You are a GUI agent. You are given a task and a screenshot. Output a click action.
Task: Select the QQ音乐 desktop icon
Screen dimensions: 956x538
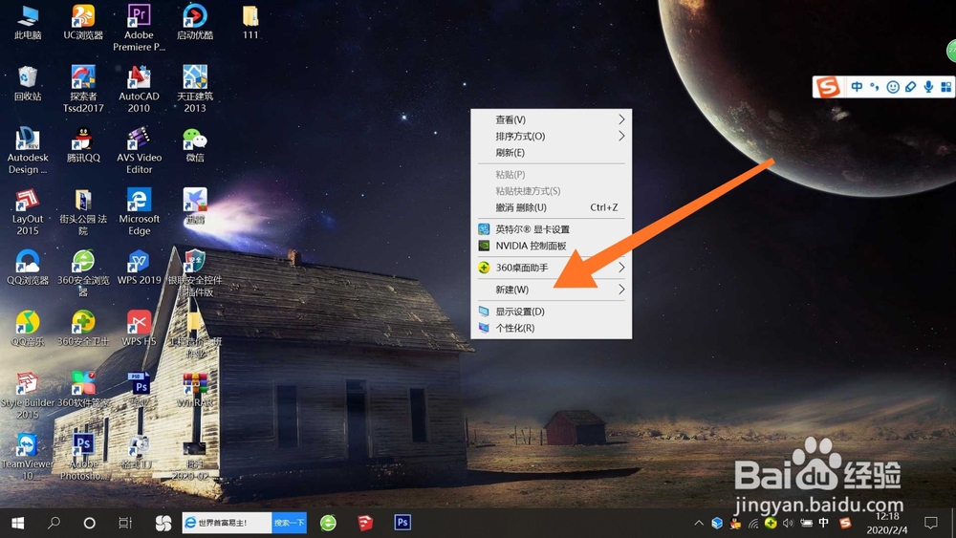[x=28, y=329]
